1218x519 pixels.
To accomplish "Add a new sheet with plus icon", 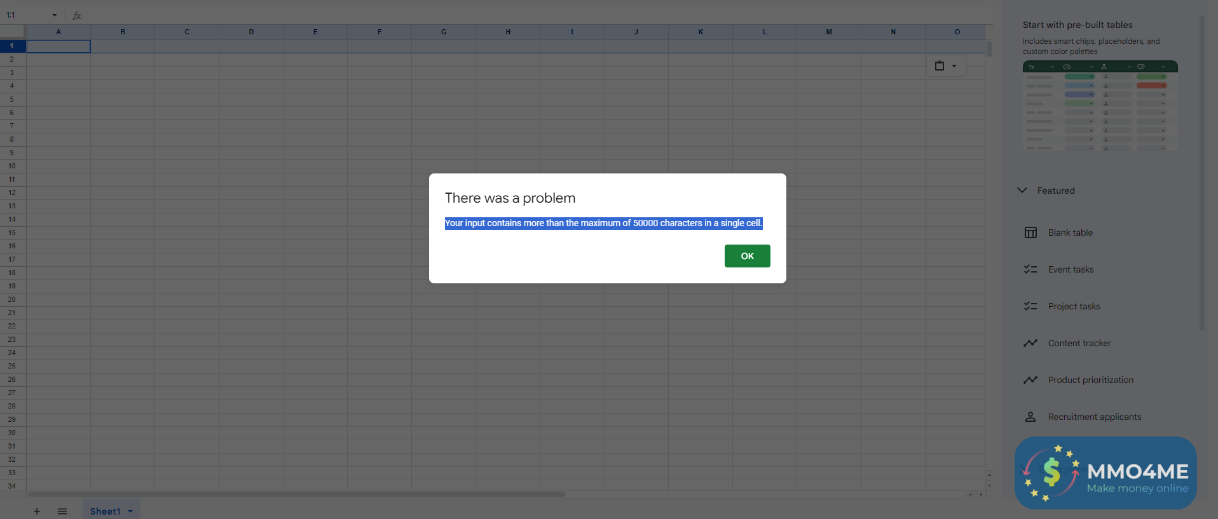I will (x=37, y=511).
